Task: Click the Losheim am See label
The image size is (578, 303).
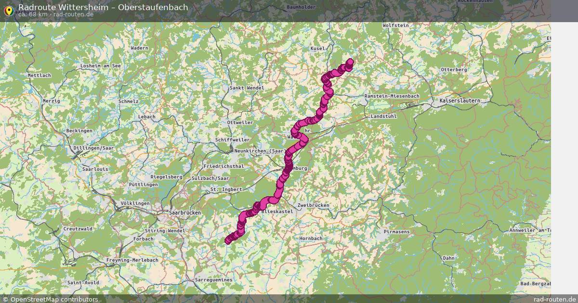Action: (101, 65)
